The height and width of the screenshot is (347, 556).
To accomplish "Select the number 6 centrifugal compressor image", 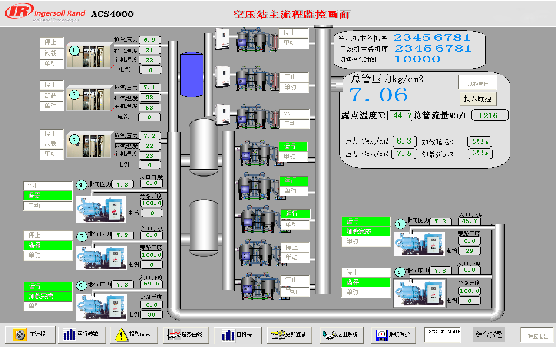I will pyautogui.click(x=102, y=307).
